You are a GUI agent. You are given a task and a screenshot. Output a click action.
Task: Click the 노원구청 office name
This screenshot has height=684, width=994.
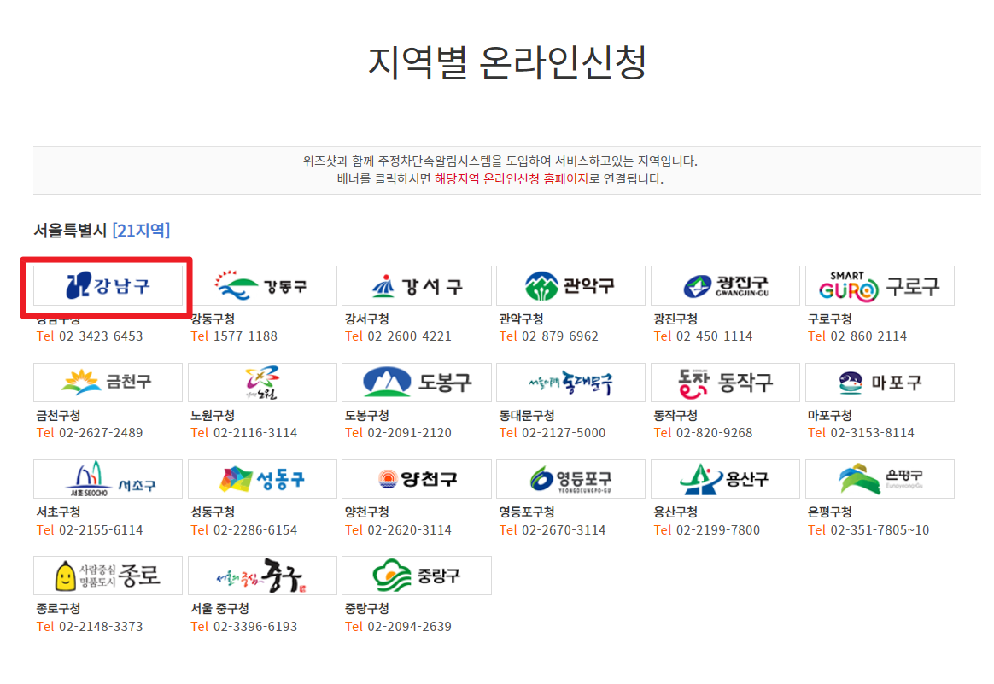coord(213,416)
